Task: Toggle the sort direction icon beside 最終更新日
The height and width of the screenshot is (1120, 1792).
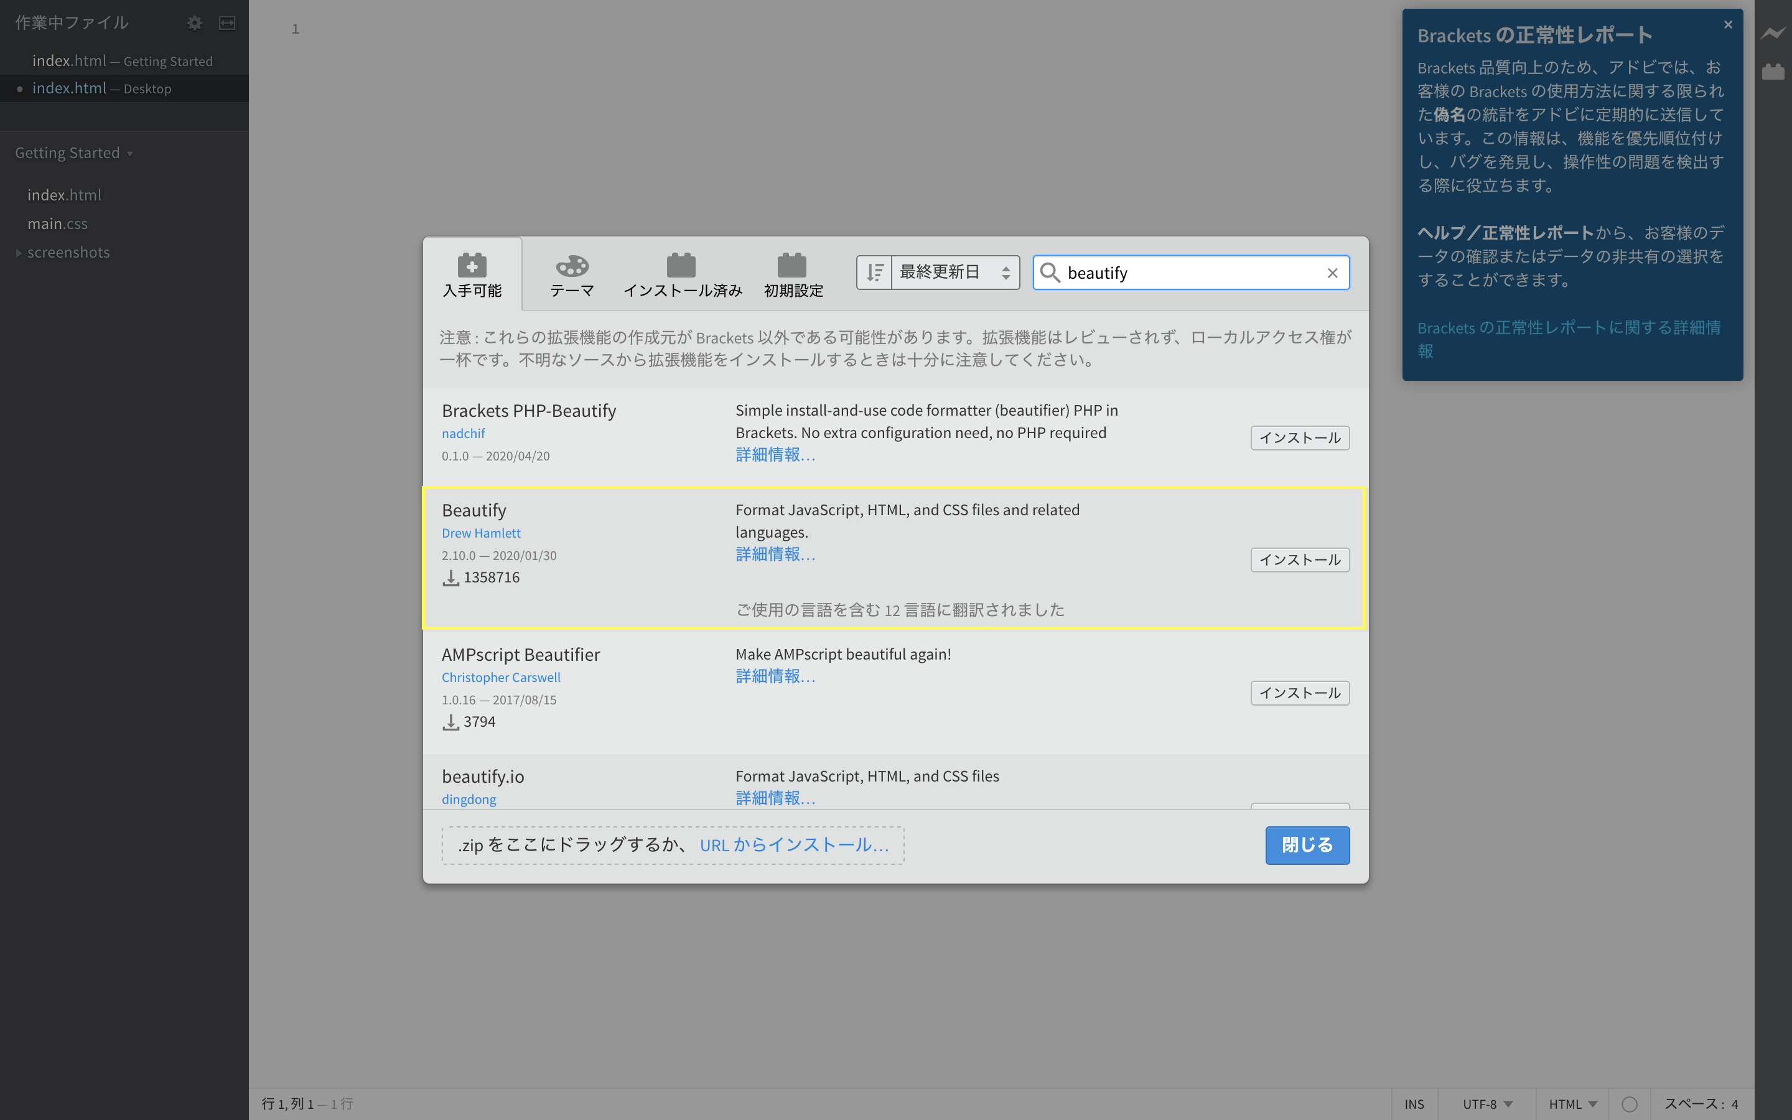Action: [x=874, y=272]
